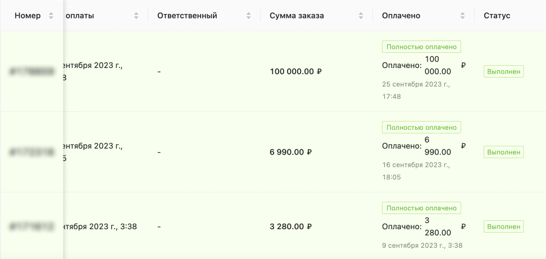Click the Статус column header
Screen dimensions: 546x259
click(x=497, y=16)
